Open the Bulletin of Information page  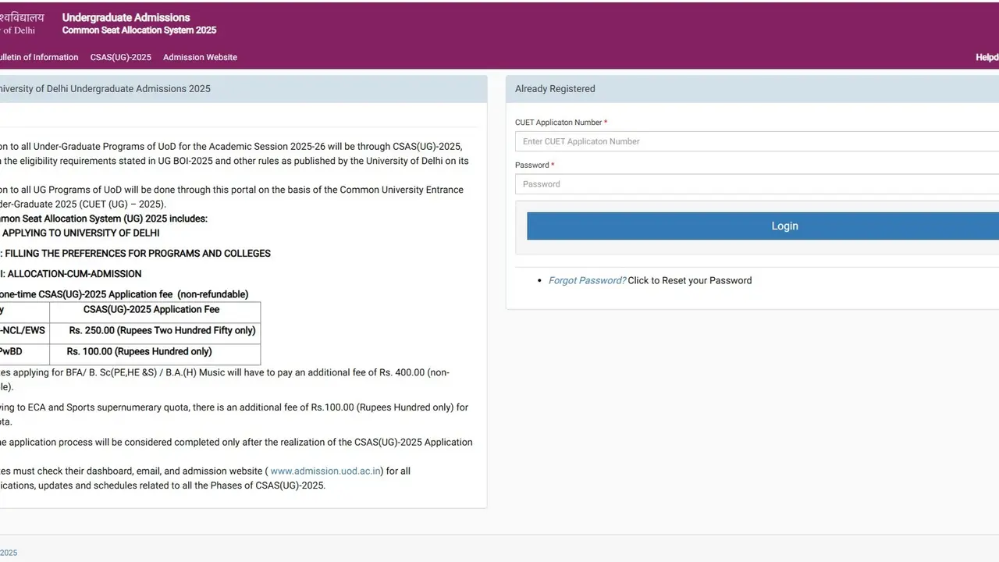[x=39, y=57]
